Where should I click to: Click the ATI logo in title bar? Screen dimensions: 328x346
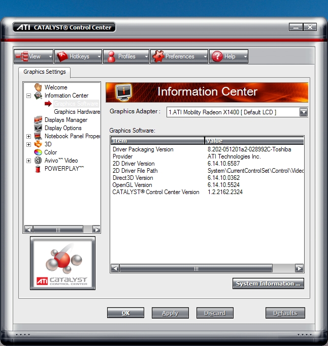point(23,27)
